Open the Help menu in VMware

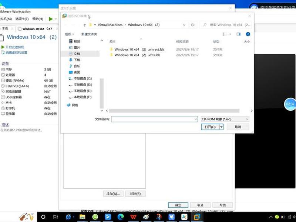tap(38, 19)
